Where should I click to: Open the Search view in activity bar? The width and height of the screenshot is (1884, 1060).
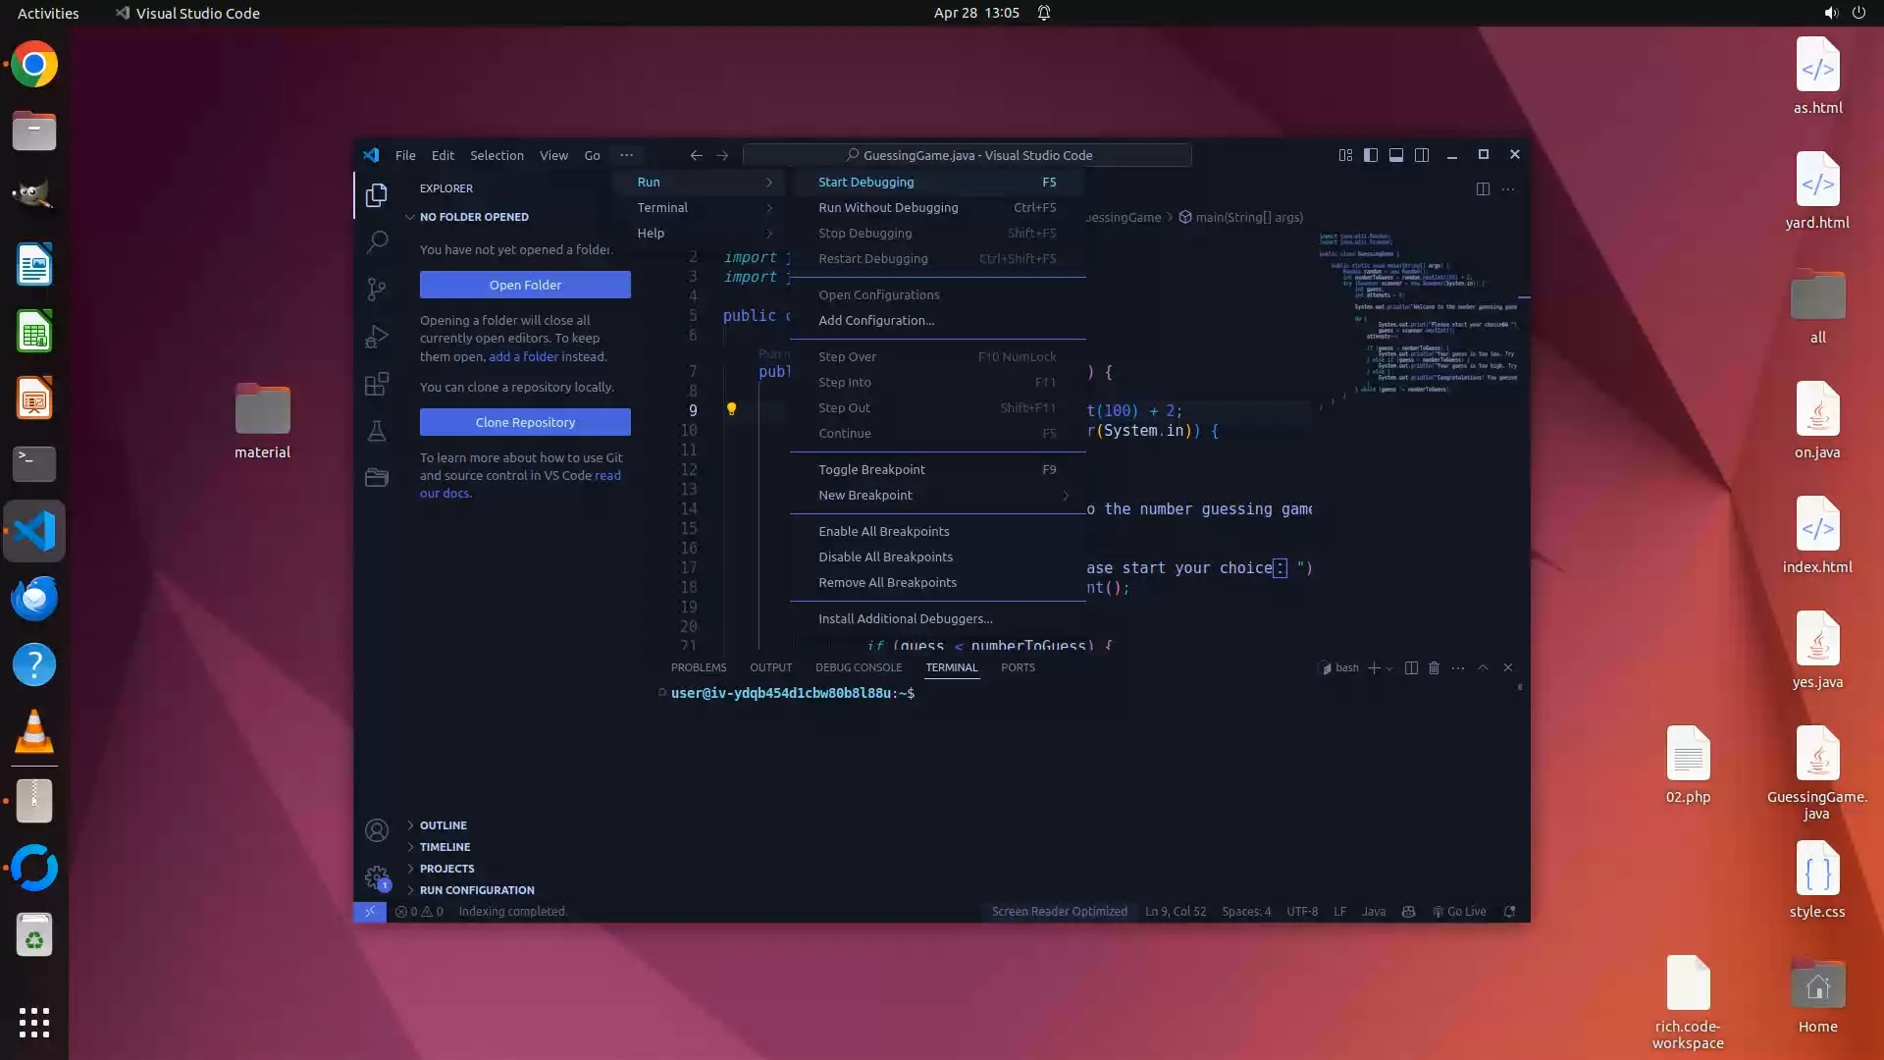pos(377,241)
